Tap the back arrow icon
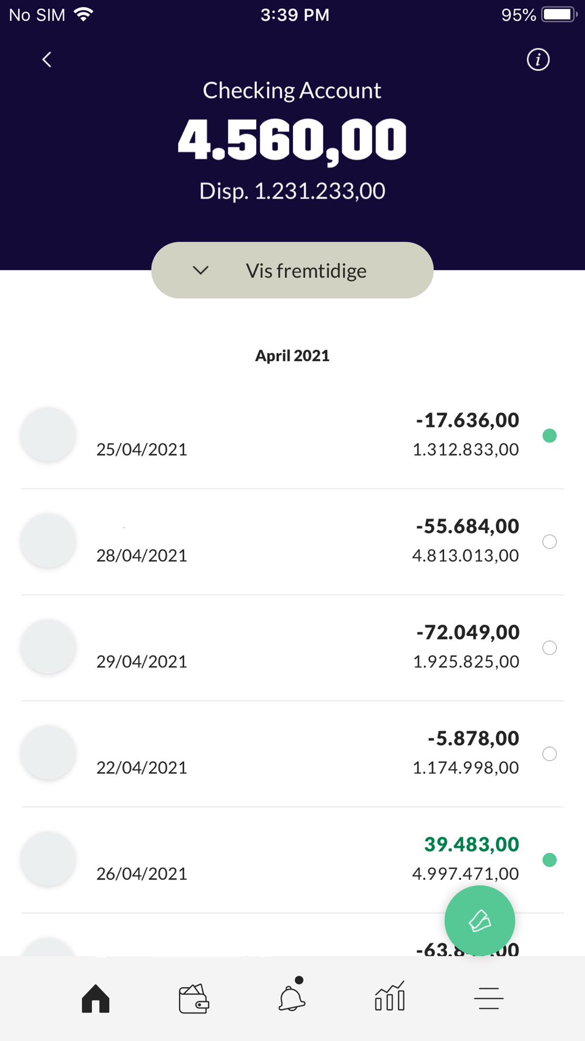The image size is (585, 1041). pos(47,60)
